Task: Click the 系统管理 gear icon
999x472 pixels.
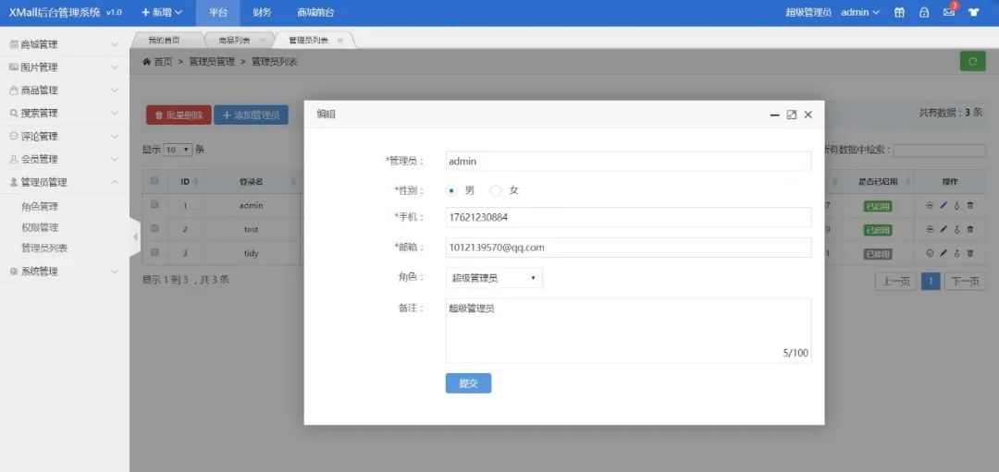Action: point(14,272)
